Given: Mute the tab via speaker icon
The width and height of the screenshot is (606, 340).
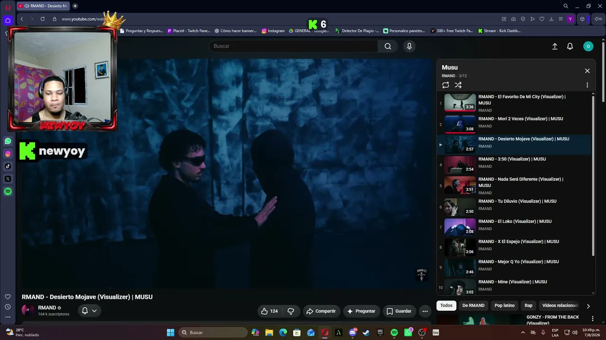Looking at the screenshot, I should pos(27,6).
